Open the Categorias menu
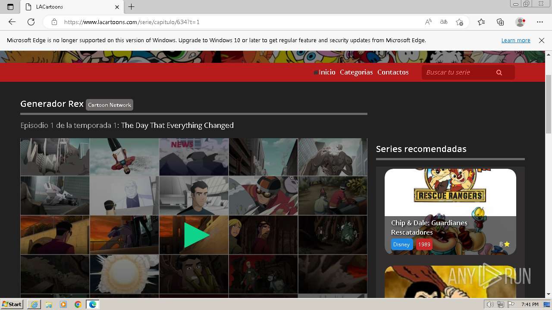 tap(356, 72)
